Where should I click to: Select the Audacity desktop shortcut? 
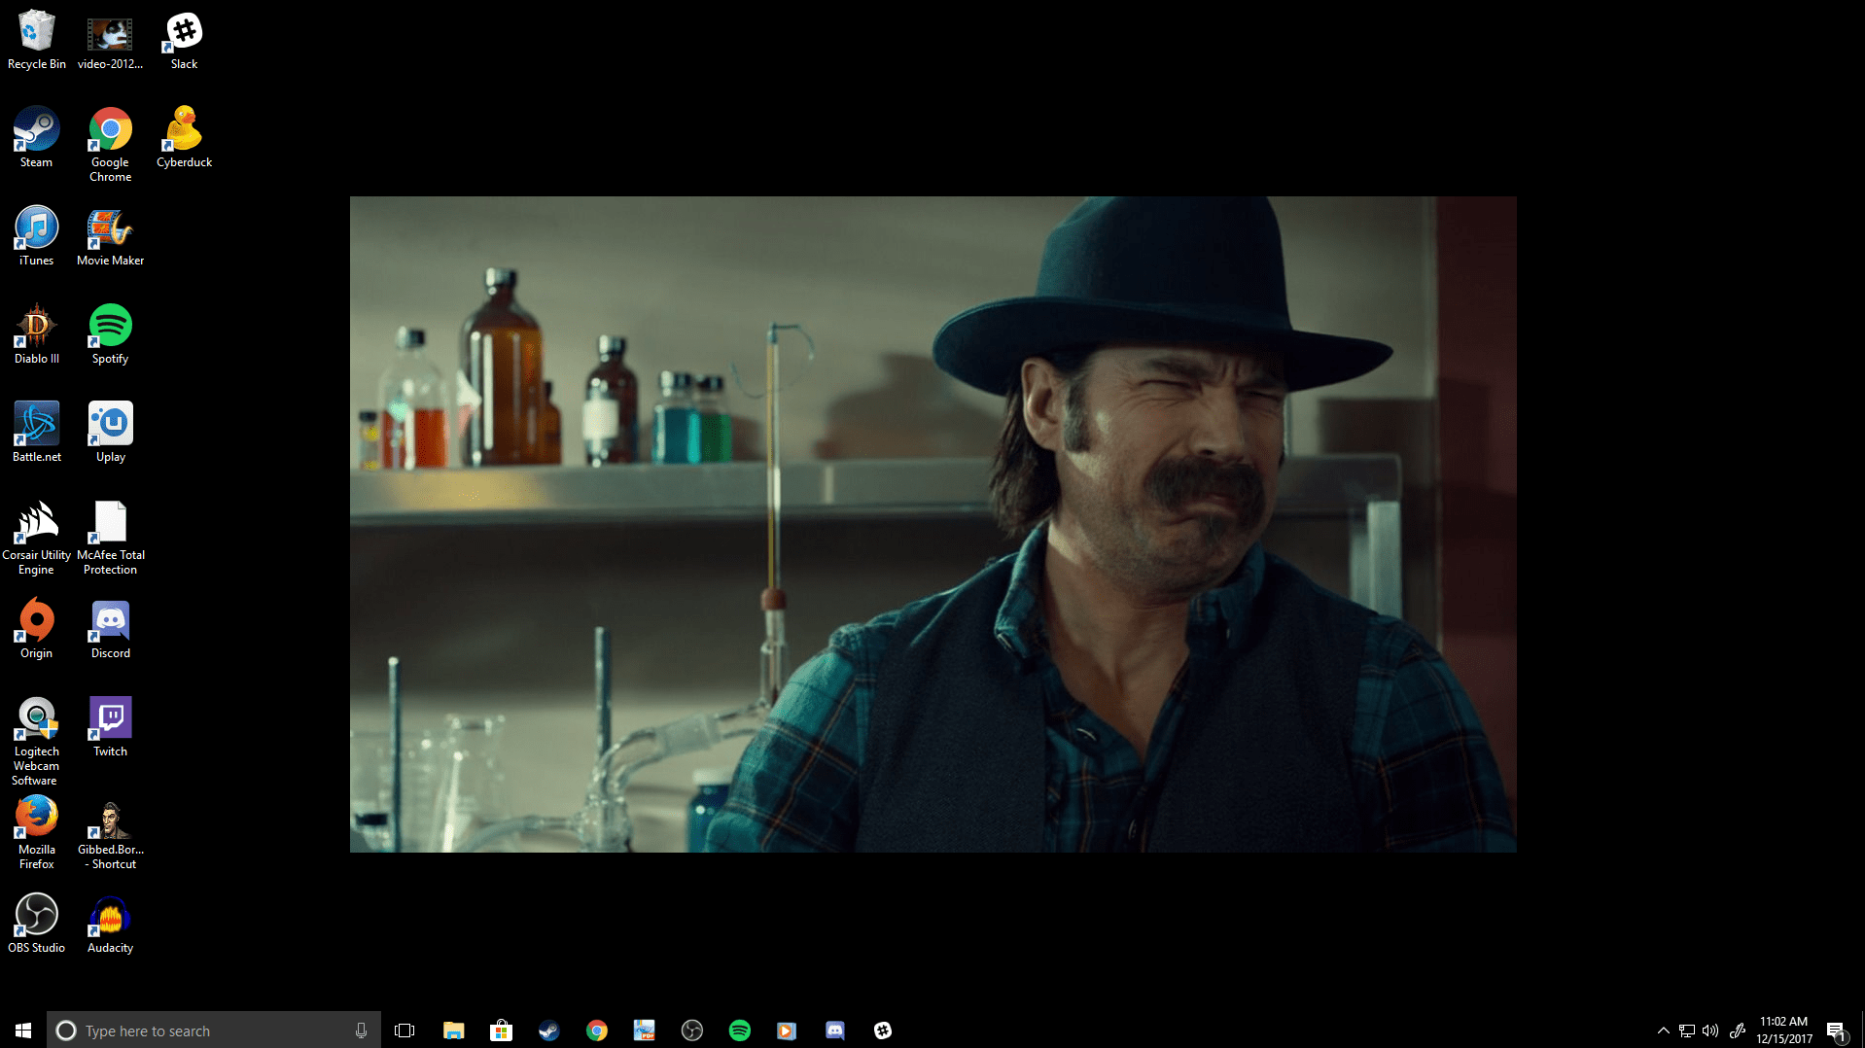110,924
